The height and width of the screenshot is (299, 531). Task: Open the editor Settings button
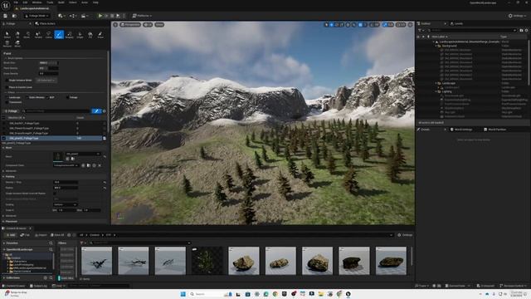[x=517, y=16]
